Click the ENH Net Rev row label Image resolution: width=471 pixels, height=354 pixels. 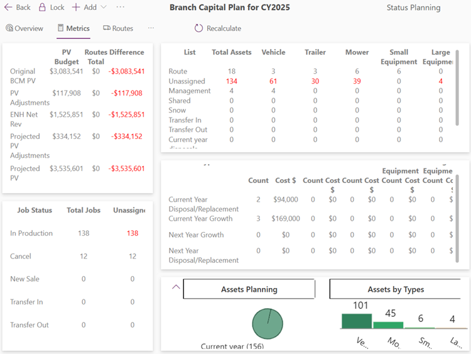[x=24, y=119]
